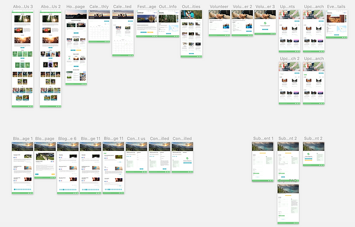Select the 'Blo...age 1' artboard title

[22, 139]
